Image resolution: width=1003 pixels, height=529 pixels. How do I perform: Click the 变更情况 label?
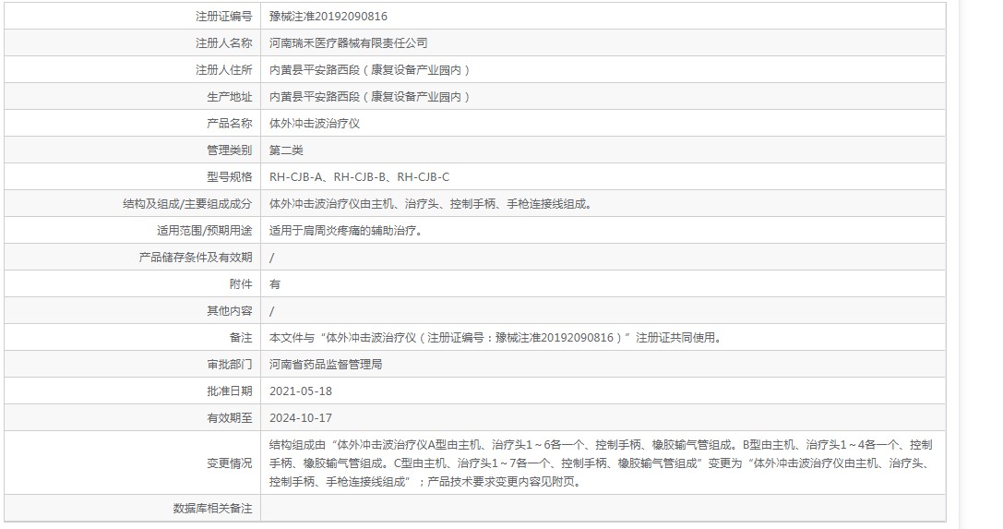[230, 463]
